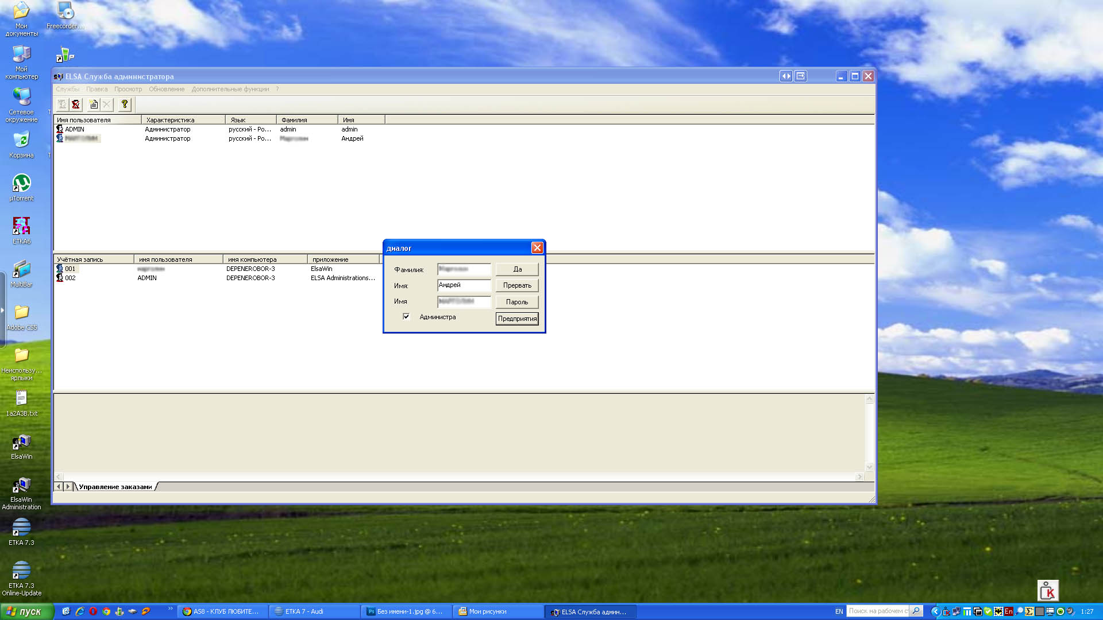
Task: Toggle the Администратор checkbox in the dialog
Action: pos(406,316)
